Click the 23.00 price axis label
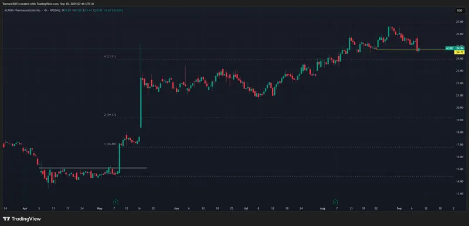This screenshot has height=226, width=469. click(x=460, y=71)
